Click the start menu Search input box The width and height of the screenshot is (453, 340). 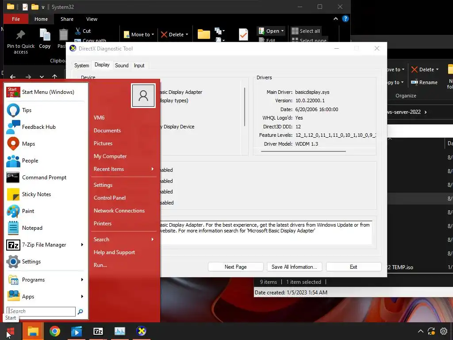point(41,311)
